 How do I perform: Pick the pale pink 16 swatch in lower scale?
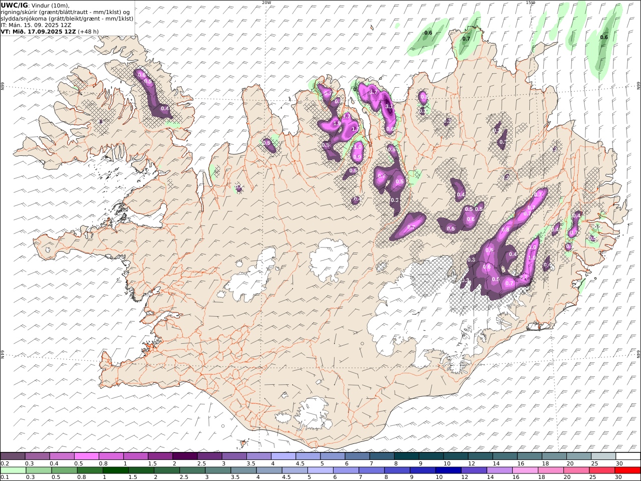coord(525,470)
